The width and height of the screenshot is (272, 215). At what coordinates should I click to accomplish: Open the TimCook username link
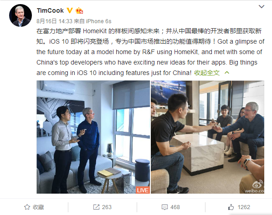pyautogui.click(x=50, y=10)
